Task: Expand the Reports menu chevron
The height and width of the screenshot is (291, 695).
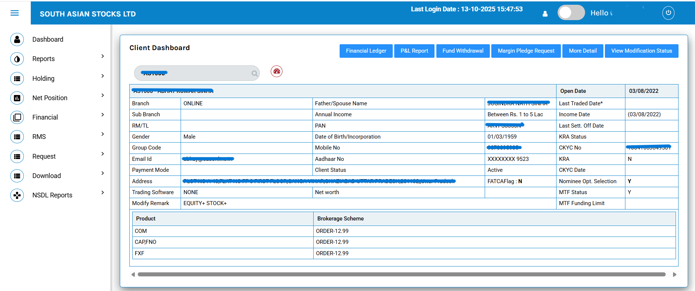Action: (x=103, y=56)
